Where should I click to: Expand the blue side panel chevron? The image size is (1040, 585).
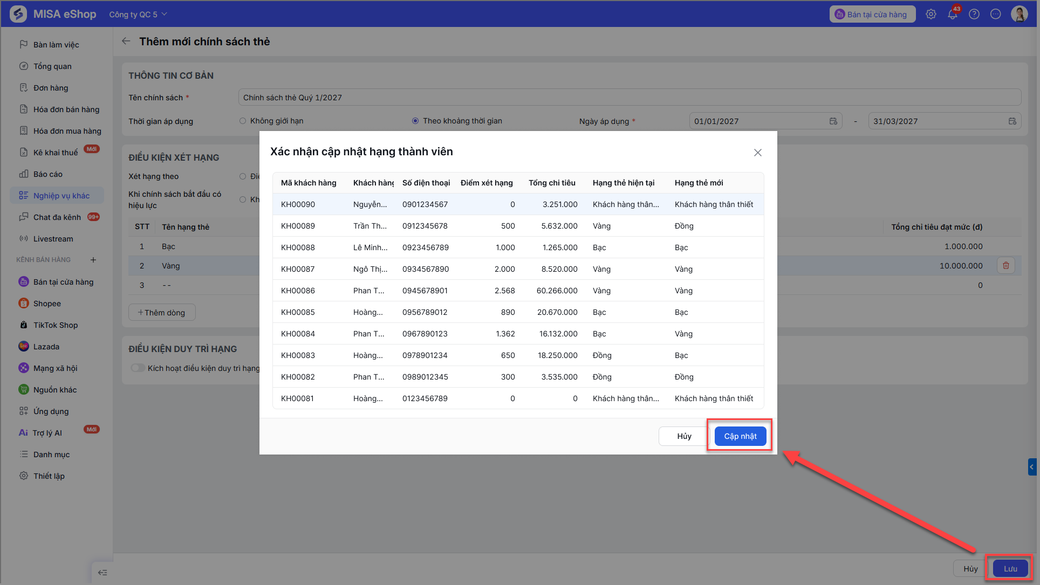point(1032,467)
